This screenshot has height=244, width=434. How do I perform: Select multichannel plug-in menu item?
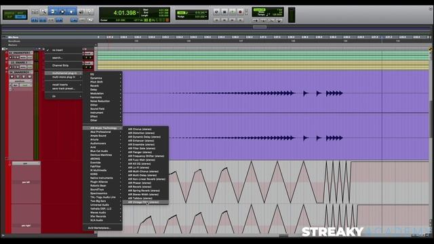[64, 73]
